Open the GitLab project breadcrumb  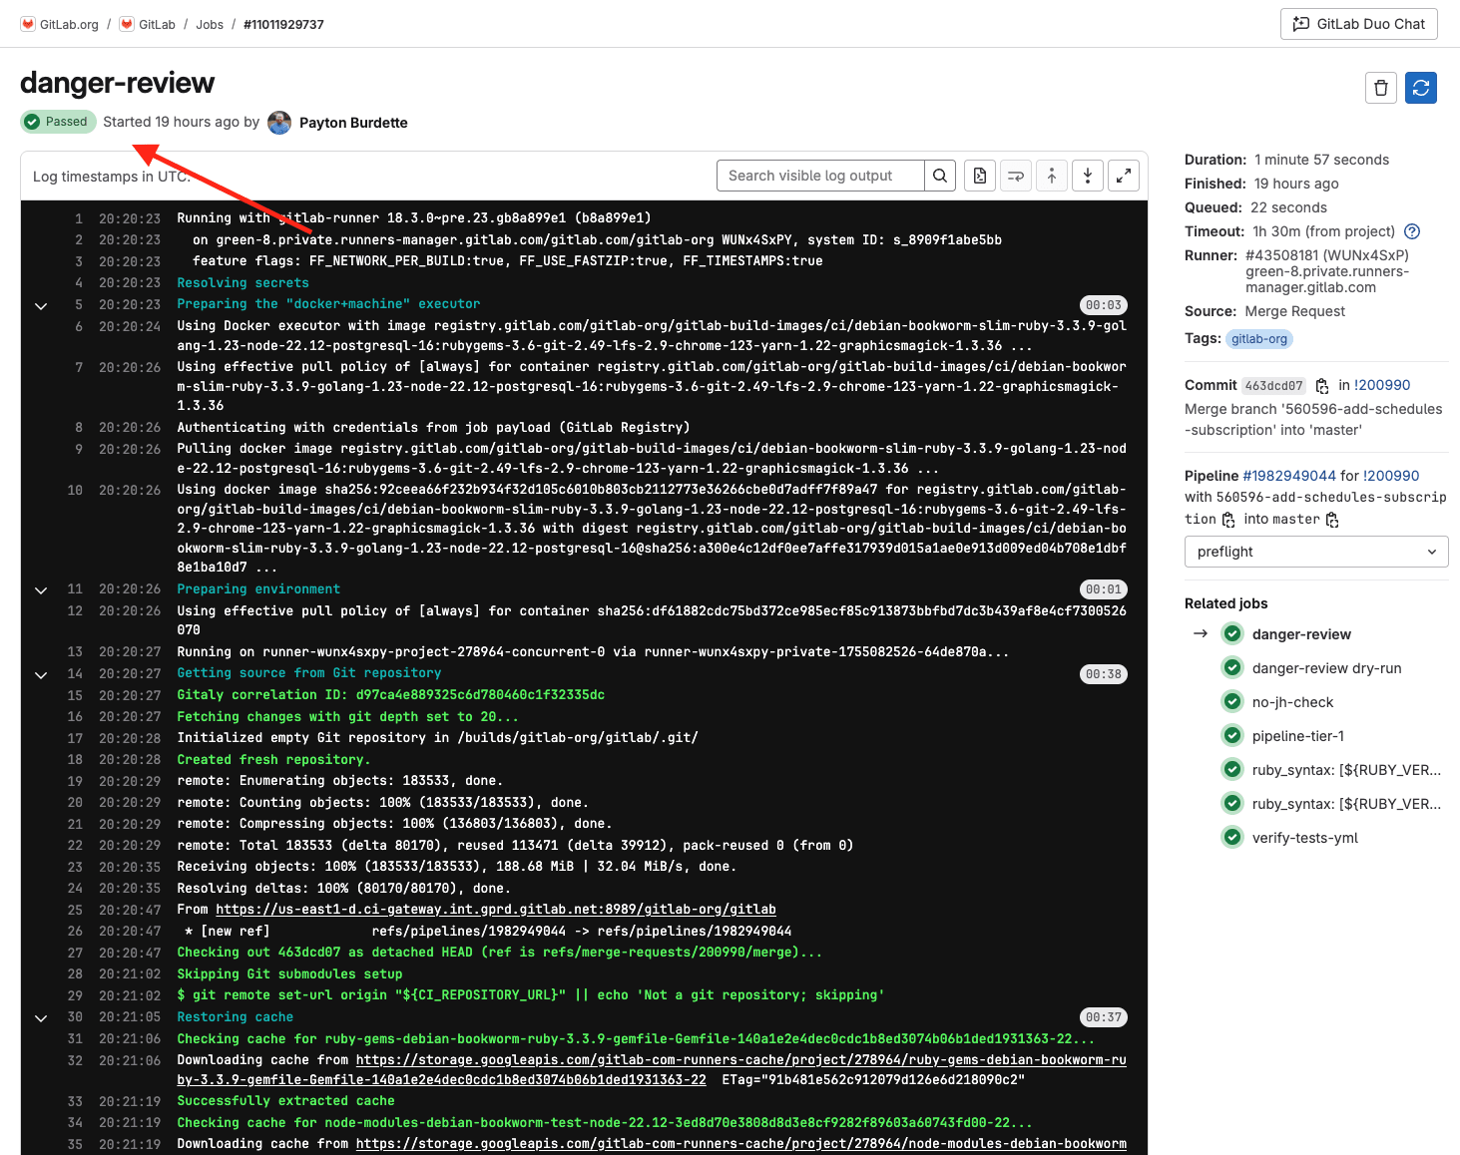click(x=157, y=24)
